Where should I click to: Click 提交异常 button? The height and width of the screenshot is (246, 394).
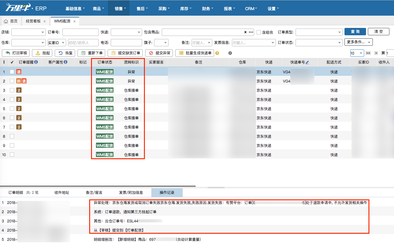tap(159, 53)
